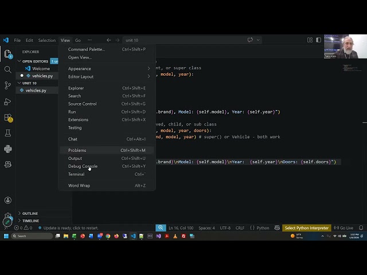Choose Output from View menu

tap(107, 158)
